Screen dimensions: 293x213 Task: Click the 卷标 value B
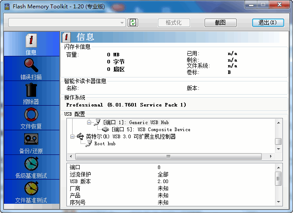point(229,72)
